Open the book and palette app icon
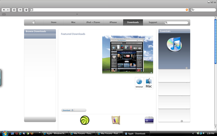This screenshot has width=217, height=136. tap(116, 120)
